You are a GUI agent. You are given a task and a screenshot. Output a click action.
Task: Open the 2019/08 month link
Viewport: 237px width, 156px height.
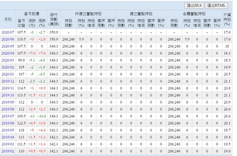coord(8,109)
